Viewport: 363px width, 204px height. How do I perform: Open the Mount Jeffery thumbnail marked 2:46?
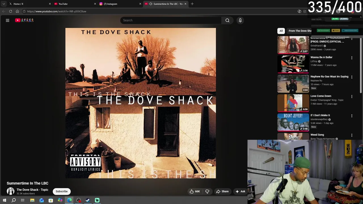(x=293, y=122)
